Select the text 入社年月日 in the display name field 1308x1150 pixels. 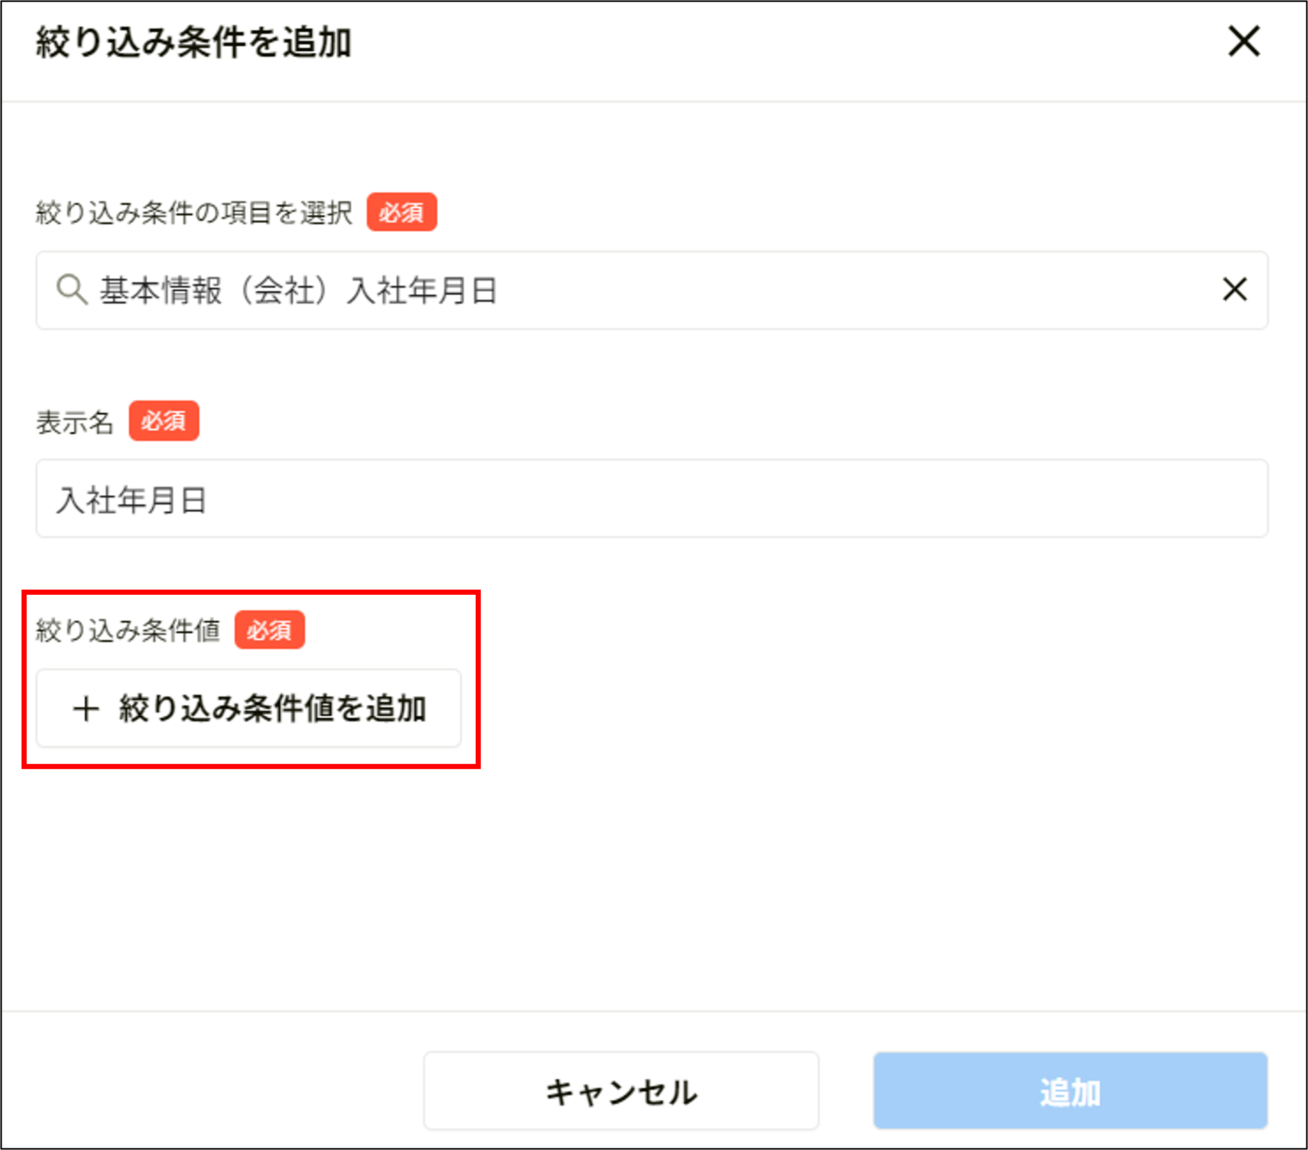[x=132, y=500]
